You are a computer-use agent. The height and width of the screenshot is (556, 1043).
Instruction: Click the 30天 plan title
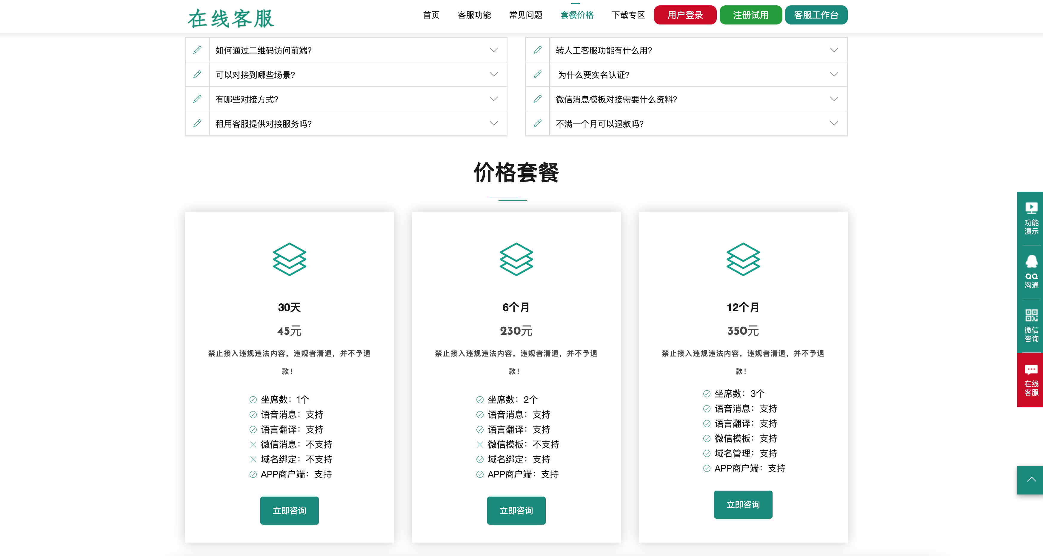point(290,307)
